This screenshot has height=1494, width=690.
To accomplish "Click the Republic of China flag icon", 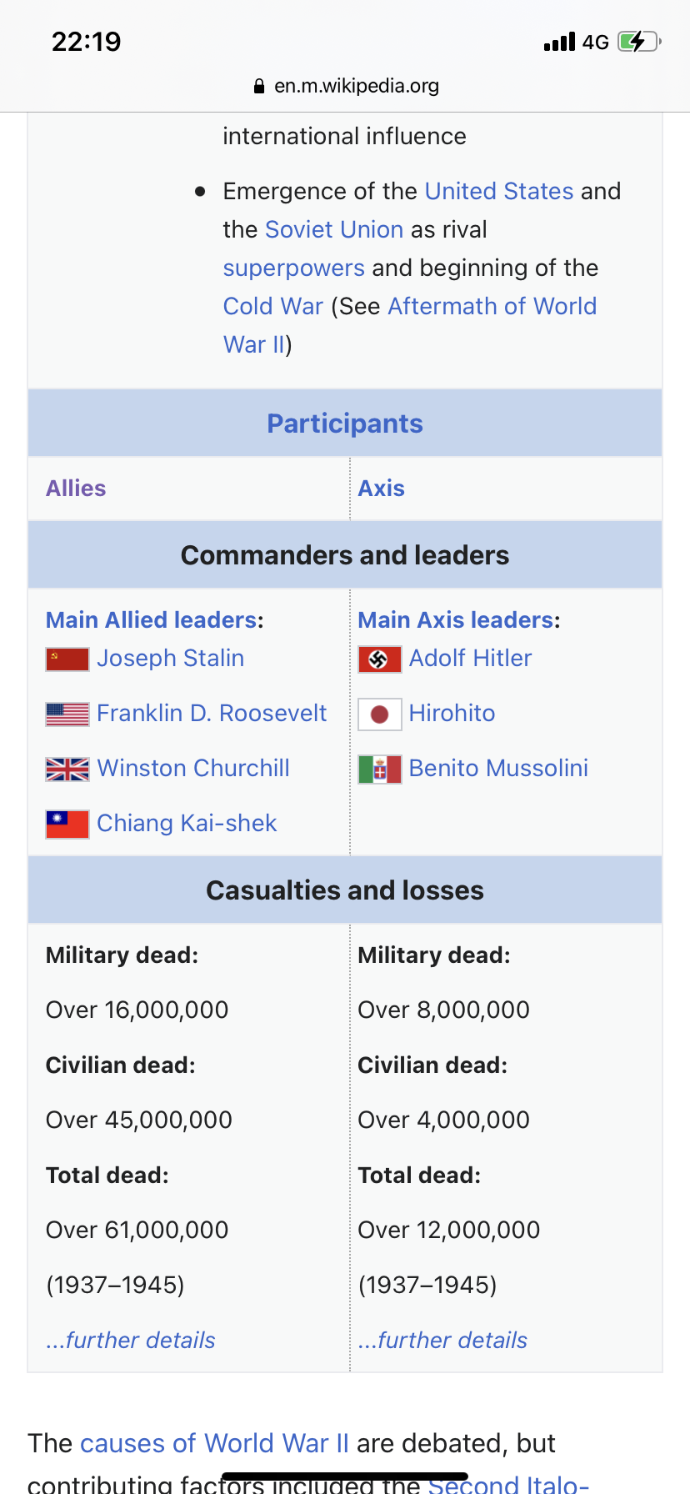I will [67, 825].
